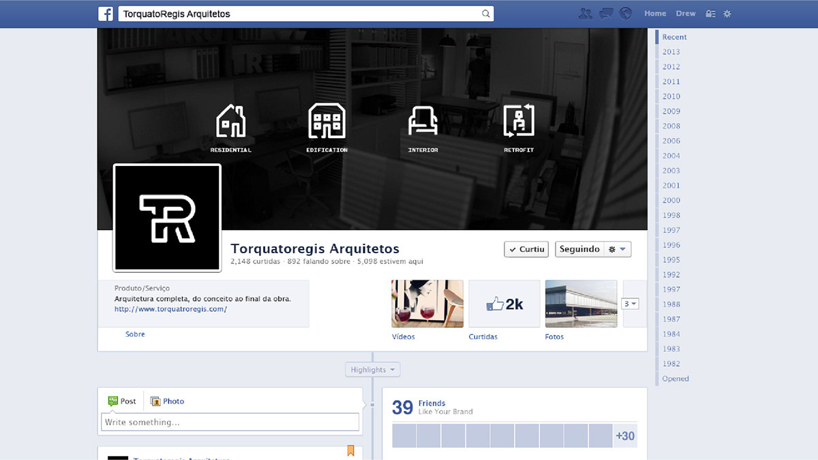Click inside the Write something field
This screenshot has width=818, height=460.
coord(230,422)
